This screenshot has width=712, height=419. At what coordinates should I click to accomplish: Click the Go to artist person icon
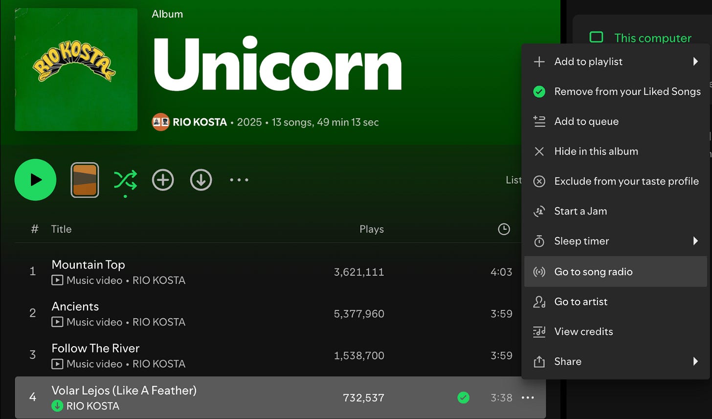(x=539, y=302)
